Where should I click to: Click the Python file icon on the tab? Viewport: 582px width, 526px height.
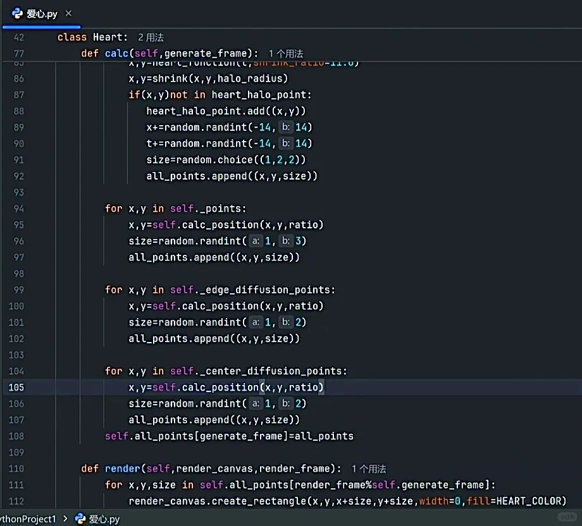(x=17, y=14)
